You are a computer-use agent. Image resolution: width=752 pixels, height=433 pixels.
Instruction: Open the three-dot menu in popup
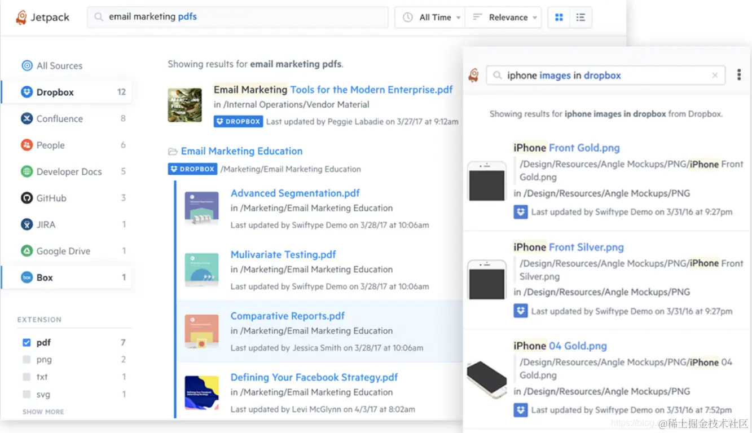(x=739, y=75)
